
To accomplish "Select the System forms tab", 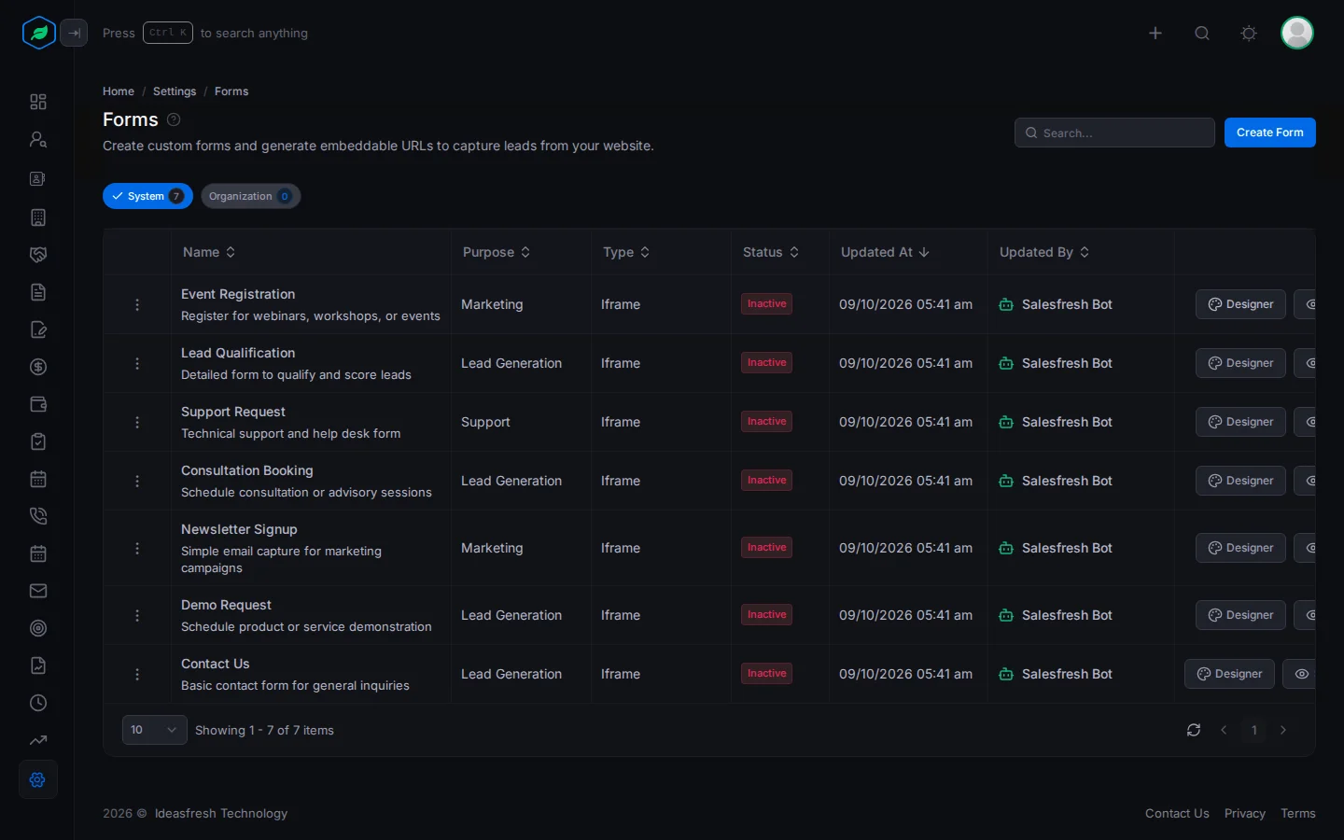I will tap(147, 196).
